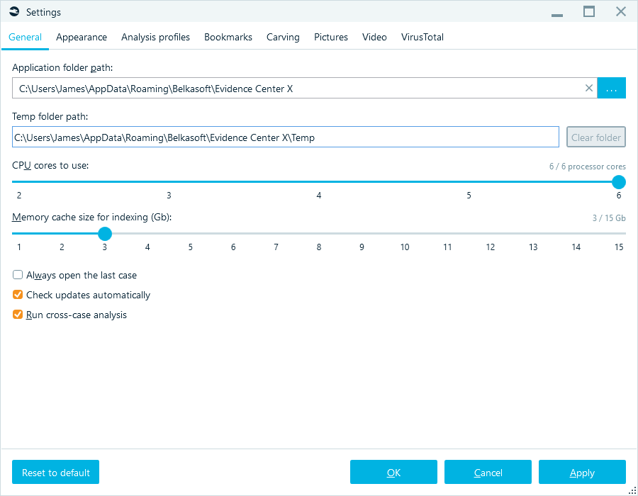Click inside Temp folder path field
Screen dimensions: 638x496
click(285, 137)
